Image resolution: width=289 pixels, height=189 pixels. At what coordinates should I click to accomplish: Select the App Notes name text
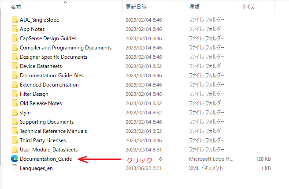click(x=32, y=29)
